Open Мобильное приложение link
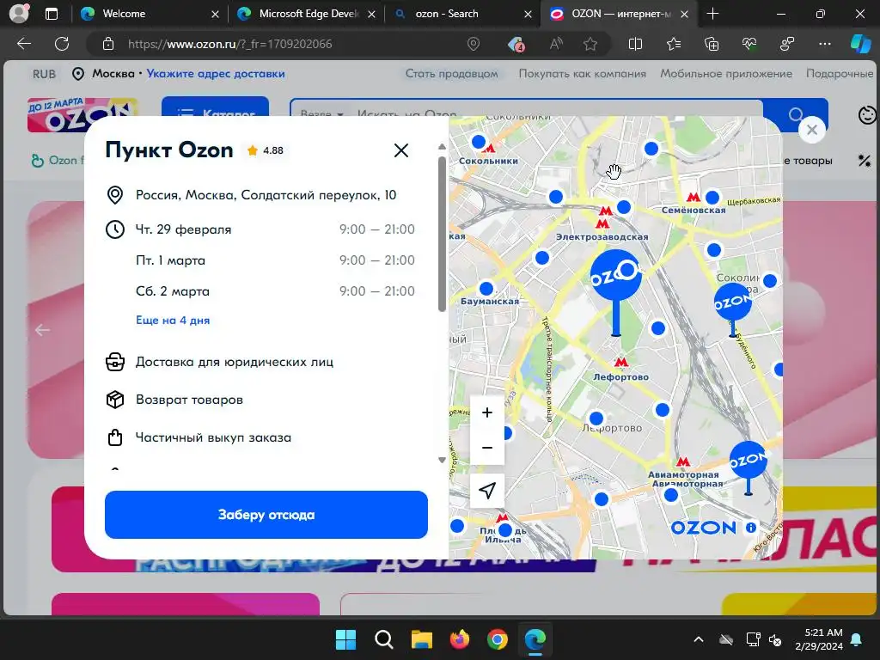Viewport: 880px width, 660px height. (725, 74)
